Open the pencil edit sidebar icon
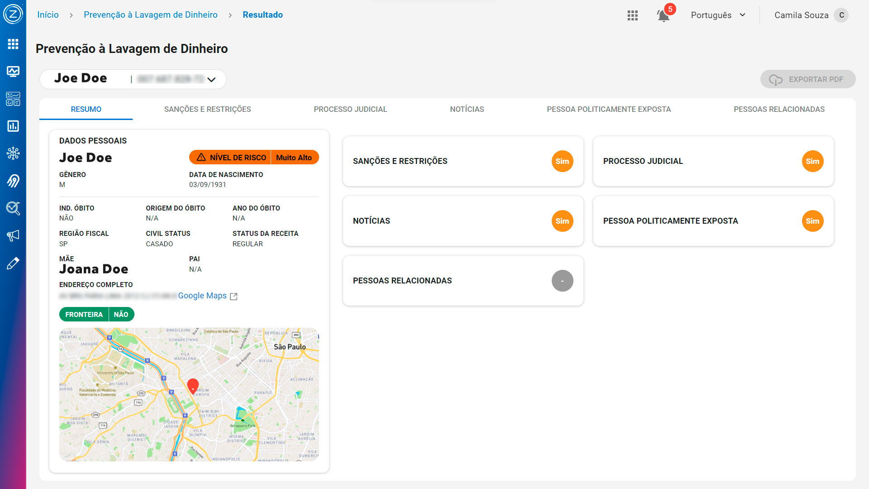Screen dimensions: 869x489 point(13,263)
